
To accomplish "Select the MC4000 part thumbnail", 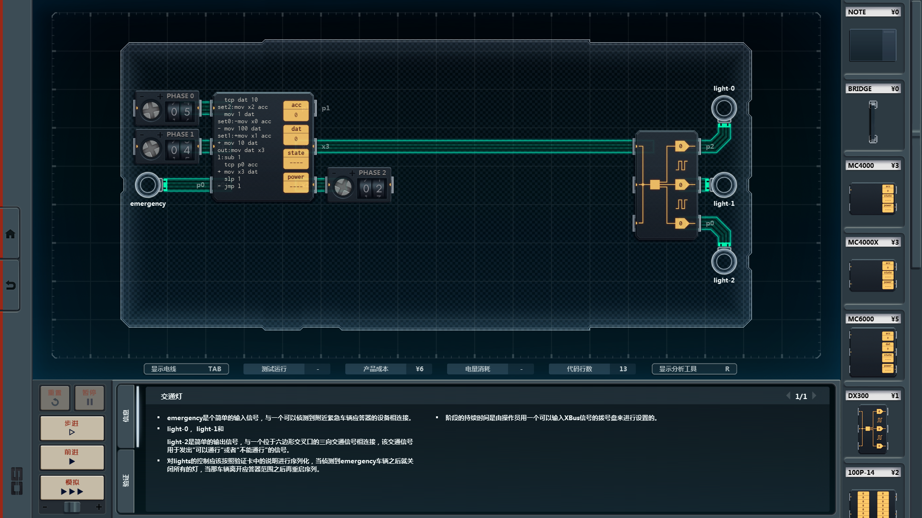I will pos(873,199).
